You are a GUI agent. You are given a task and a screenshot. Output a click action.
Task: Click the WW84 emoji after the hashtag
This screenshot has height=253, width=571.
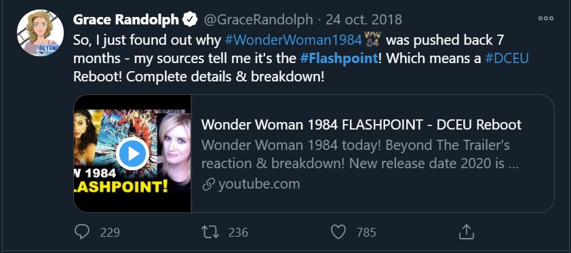click(x=372, y=39)
